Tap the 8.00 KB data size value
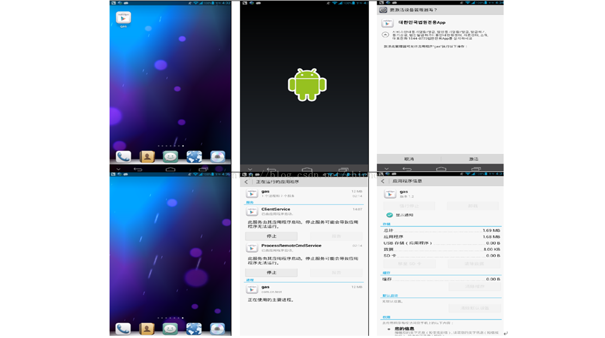Screen dimensions: 605x338 (492, 249)
